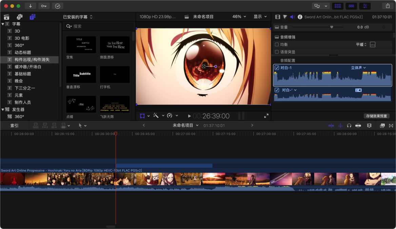The height and width of the screenshot is (229, 396).
Task: Select the 下三分之一 category
Action: pos(25,88)
